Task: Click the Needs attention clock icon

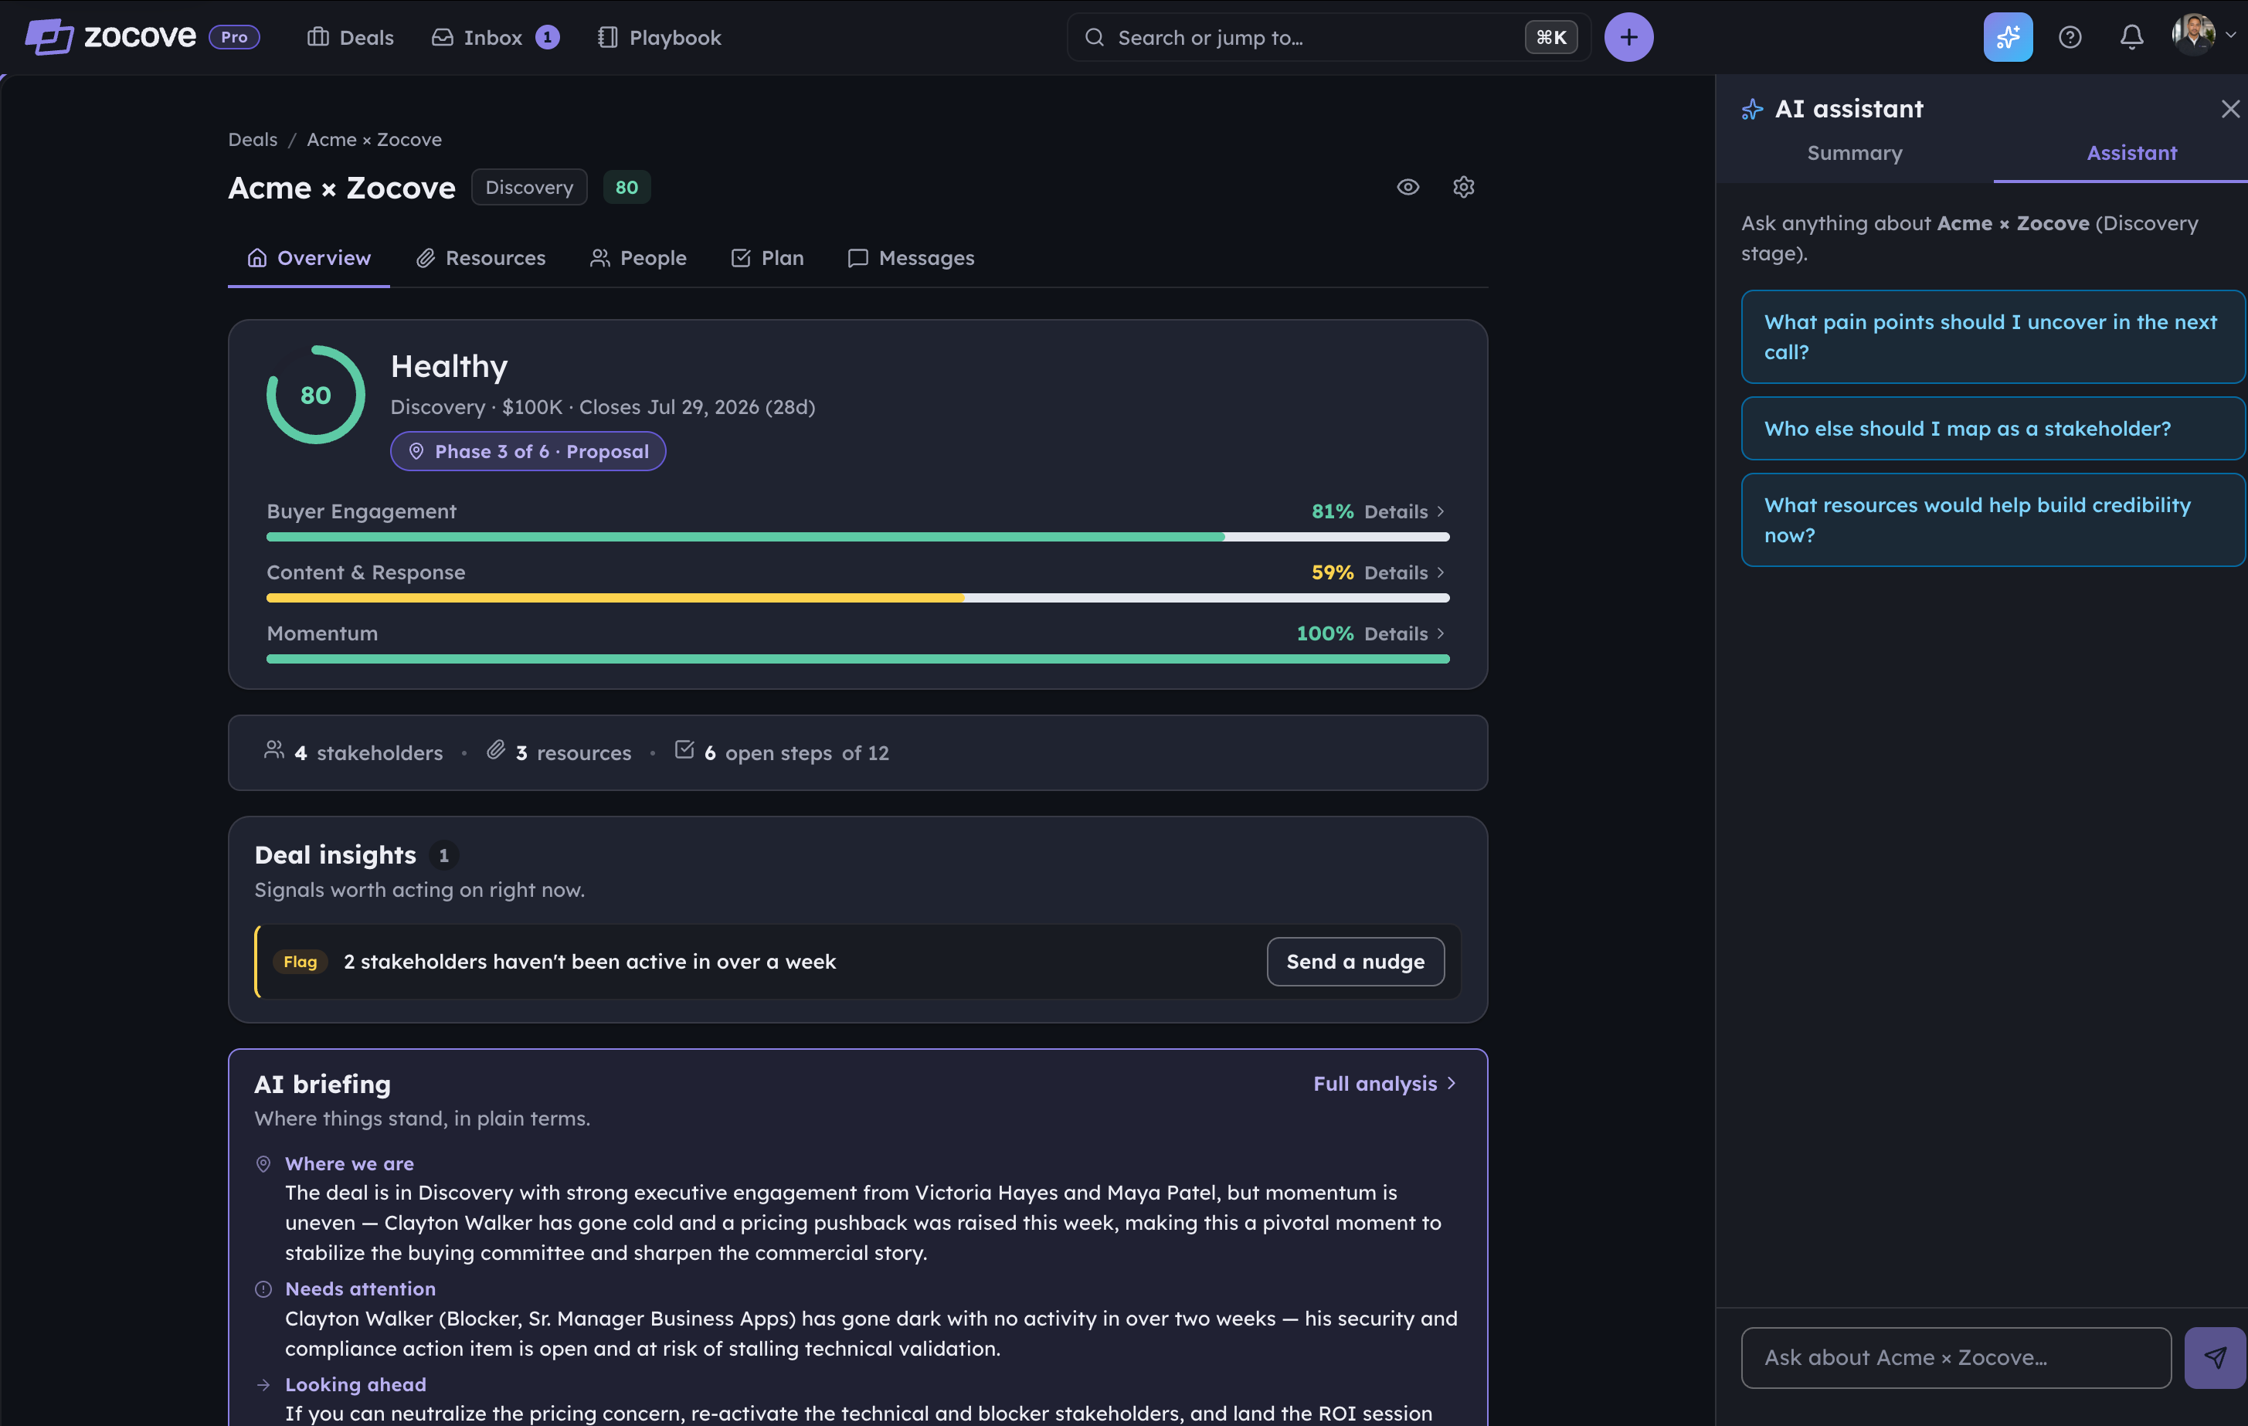Action: pyautogui.click(x=263, y=1288)
